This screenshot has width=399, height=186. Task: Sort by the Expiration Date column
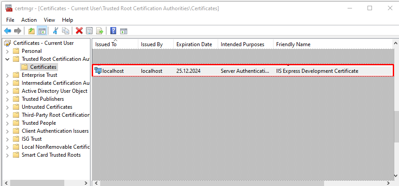pyautogui.click(x=196, y=44)
